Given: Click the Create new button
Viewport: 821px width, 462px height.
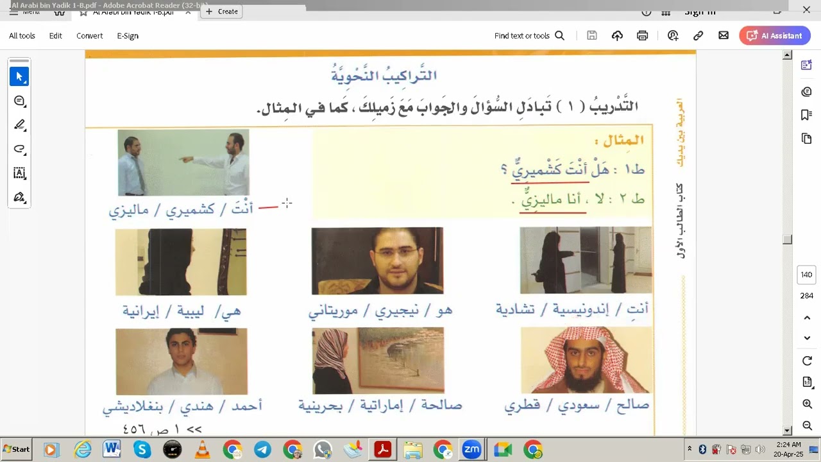Looking at the screenshot, I should click(x=221, y=12).
